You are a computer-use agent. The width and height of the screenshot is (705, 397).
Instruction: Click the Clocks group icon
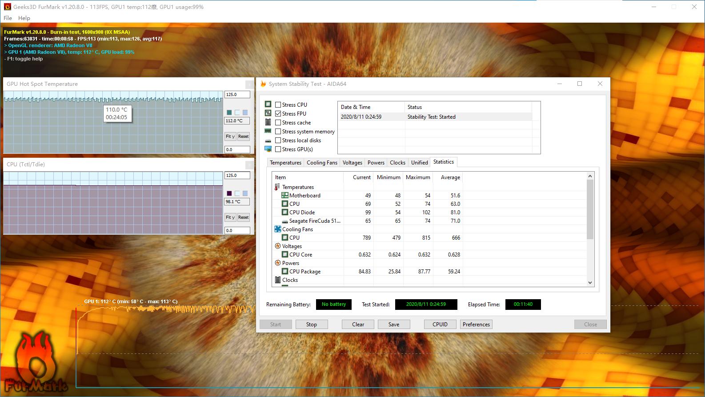pyautogui.click(x=277, y=280)
